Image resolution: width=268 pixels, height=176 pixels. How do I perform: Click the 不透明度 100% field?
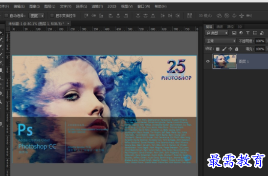tap(260, 41)
